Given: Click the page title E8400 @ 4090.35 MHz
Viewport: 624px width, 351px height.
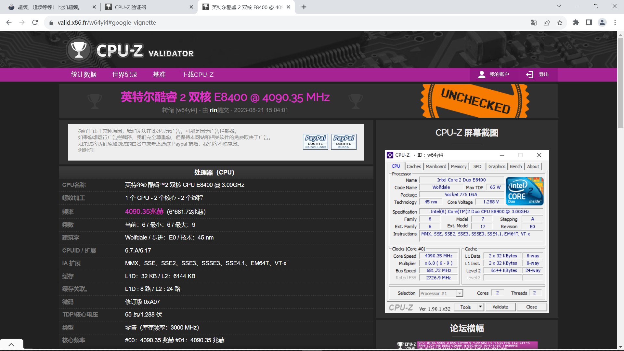Looking at the screenshot, I should pos(225,97).
